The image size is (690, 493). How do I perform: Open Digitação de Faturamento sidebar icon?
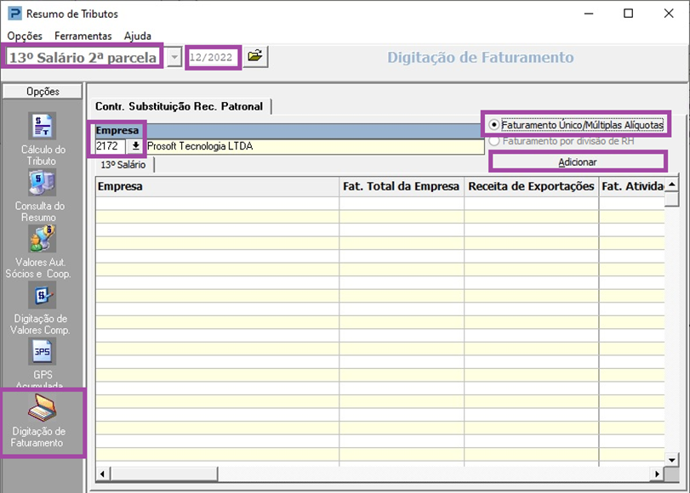click(x=42, y=411)
